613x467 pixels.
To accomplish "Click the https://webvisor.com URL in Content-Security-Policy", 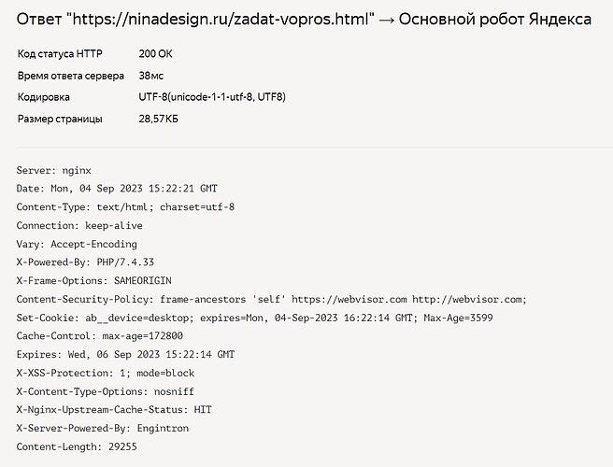I will click(349, 300).
